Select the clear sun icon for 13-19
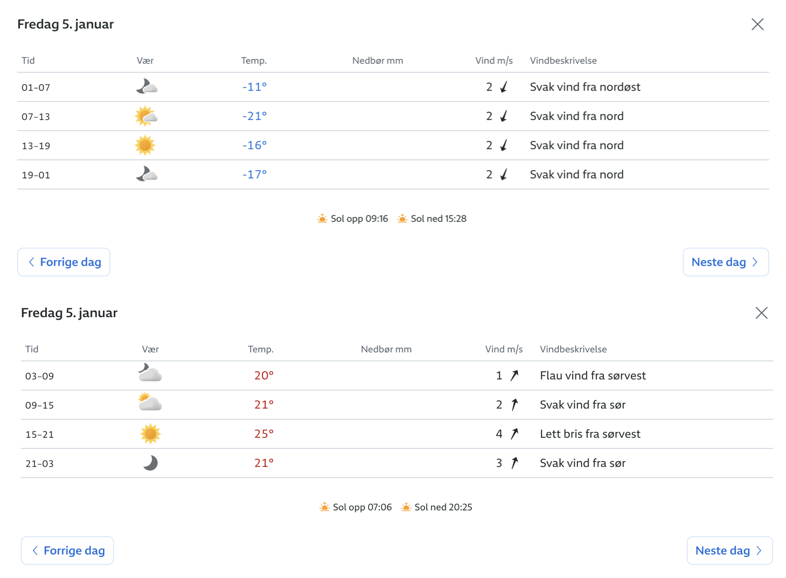 click(x=145, y=145)
